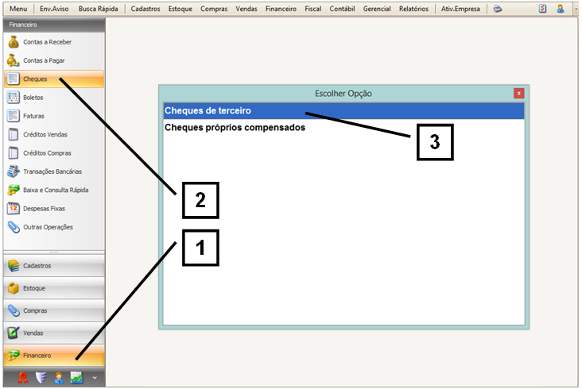Click the Transações Bancárias icon
Screen dimensions: 582x389
coord(13,171)
